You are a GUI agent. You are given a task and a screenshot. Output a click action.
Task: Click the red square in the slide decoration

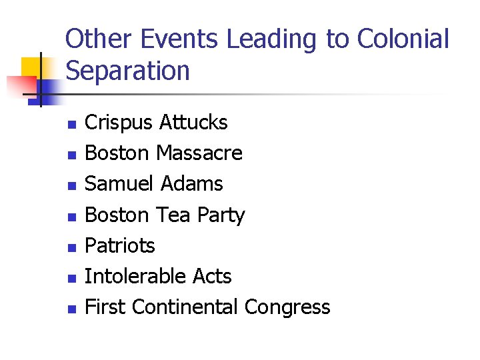pos(21,87)
